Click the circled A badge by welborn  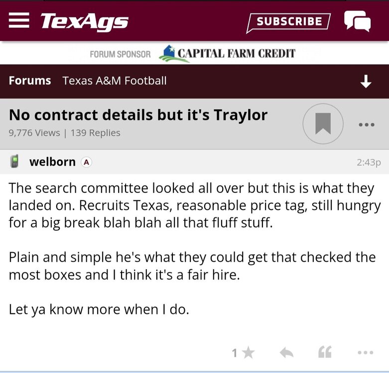(x=87, y=162)
